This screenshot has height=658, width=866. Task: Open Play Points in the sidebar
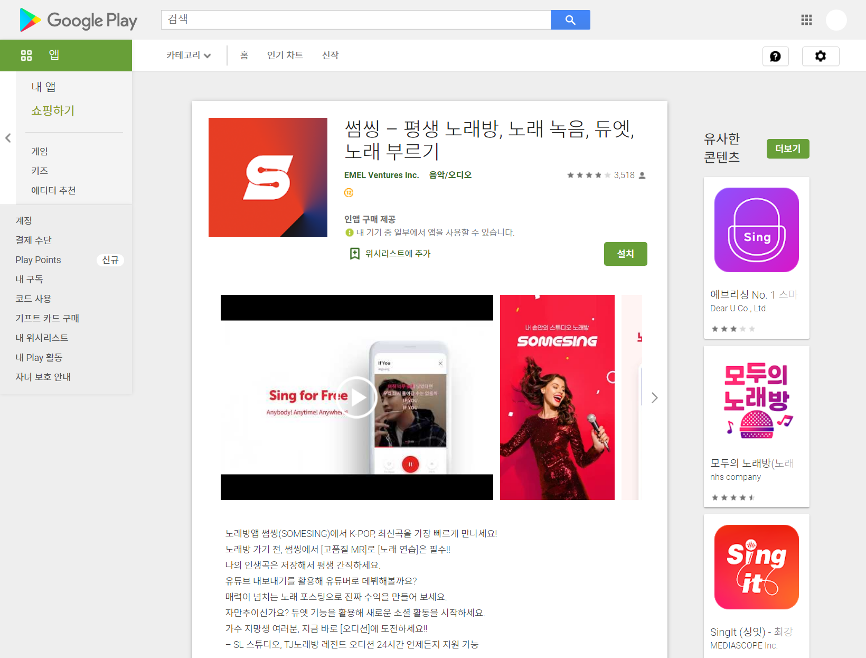[x=38, y=260]
